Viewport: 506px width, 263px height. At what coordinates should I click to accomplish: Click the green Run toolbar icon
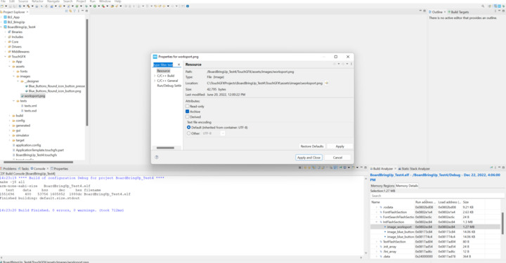pyautogui.click(x=95, y=6)
